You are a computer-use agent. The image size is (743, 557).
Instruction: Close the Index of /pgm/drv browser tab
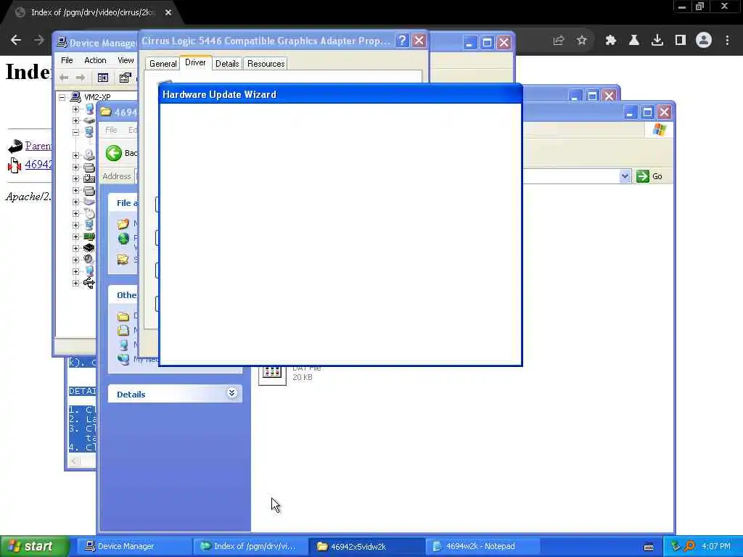168,13
